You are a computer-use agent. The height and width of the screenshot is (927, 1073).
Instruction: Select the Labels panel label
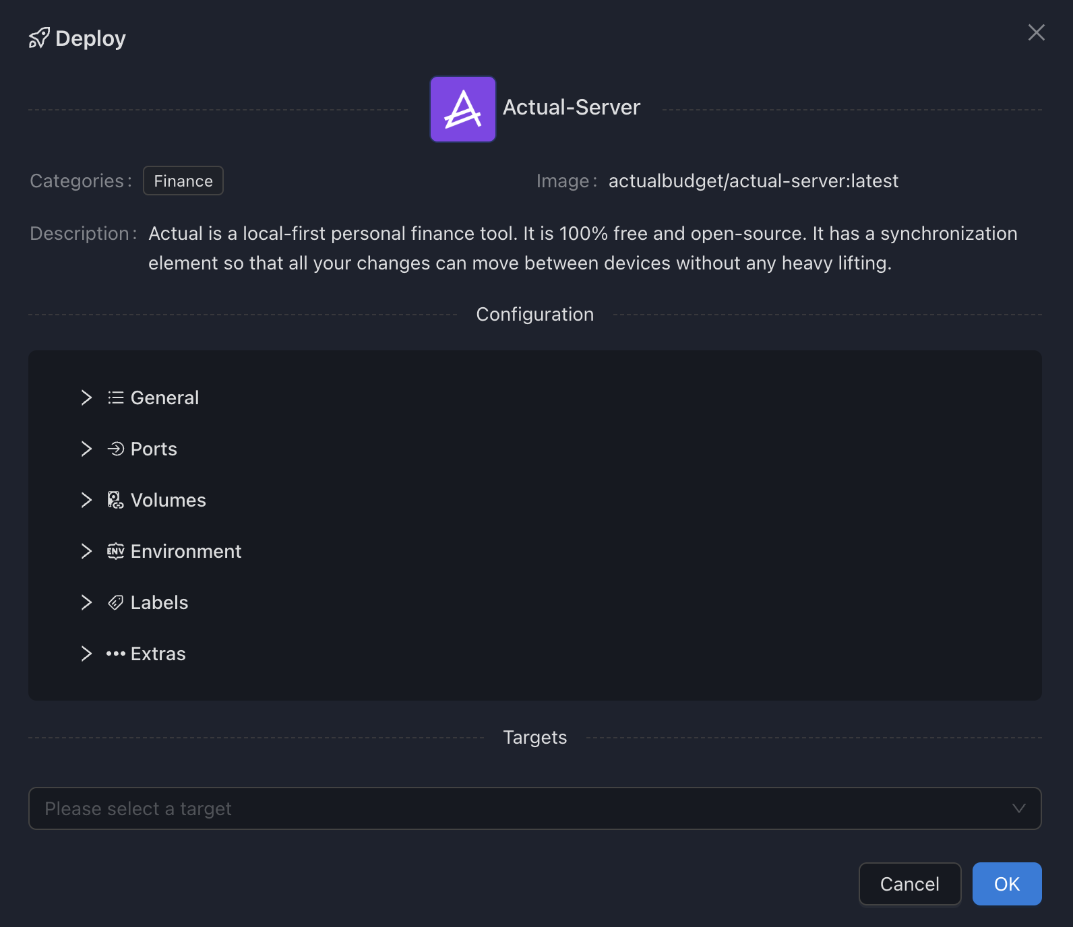(x=160, y=602)
